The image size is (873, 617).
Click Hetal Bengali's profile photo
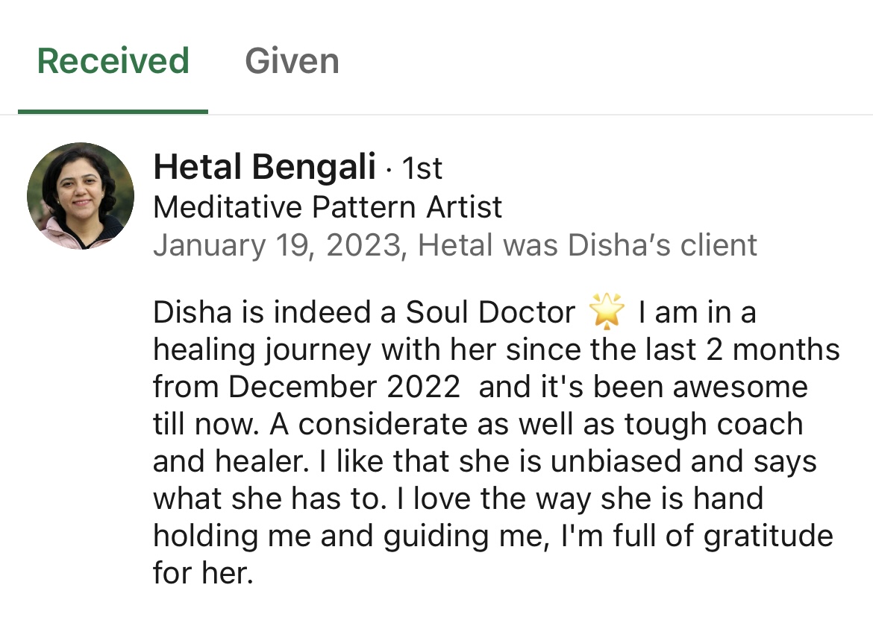pyautogui.click(x=81, y=196)
